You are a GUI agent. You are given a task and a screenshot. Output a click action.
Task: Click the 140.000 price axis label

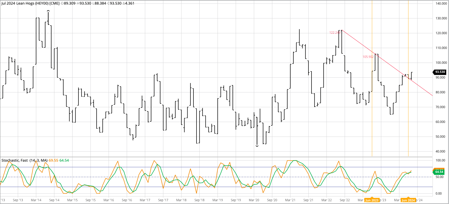441,4
